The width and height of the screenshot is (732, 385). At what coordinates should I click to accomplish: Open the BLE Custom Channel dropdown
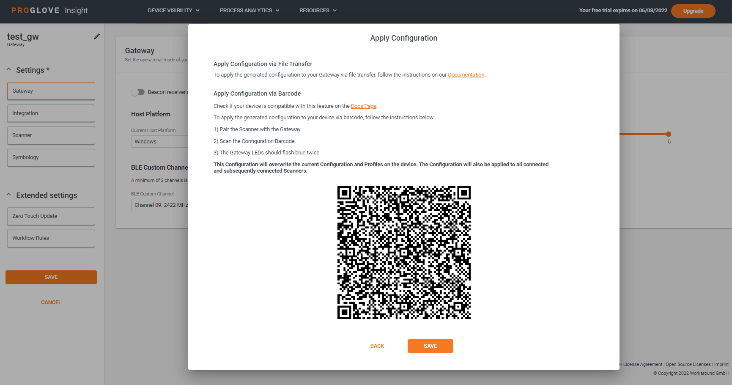coord(160,205)
